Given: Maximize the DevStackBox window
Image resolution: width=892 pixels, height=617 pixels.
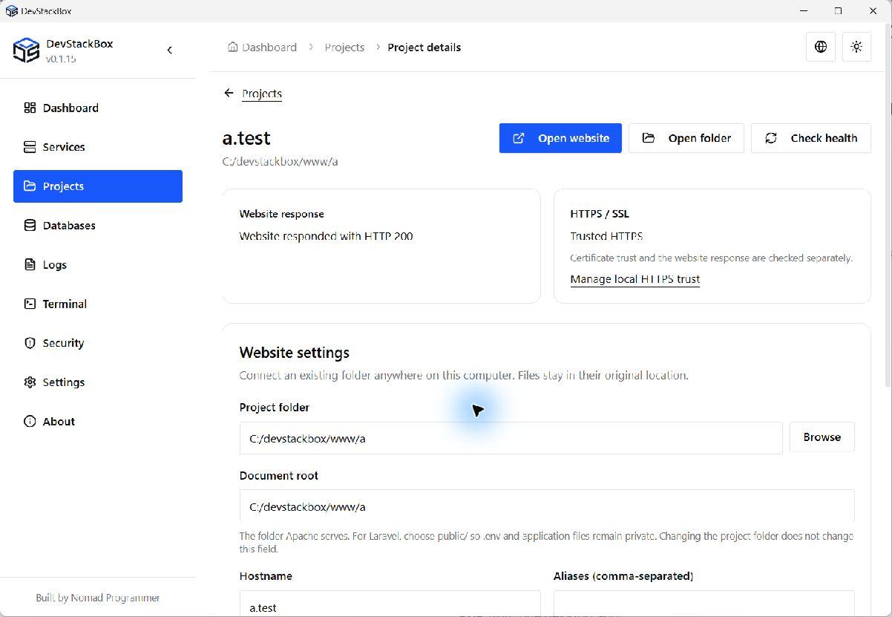Looking at the screenshot, I should pyautogui.click(x=838, y=11).
